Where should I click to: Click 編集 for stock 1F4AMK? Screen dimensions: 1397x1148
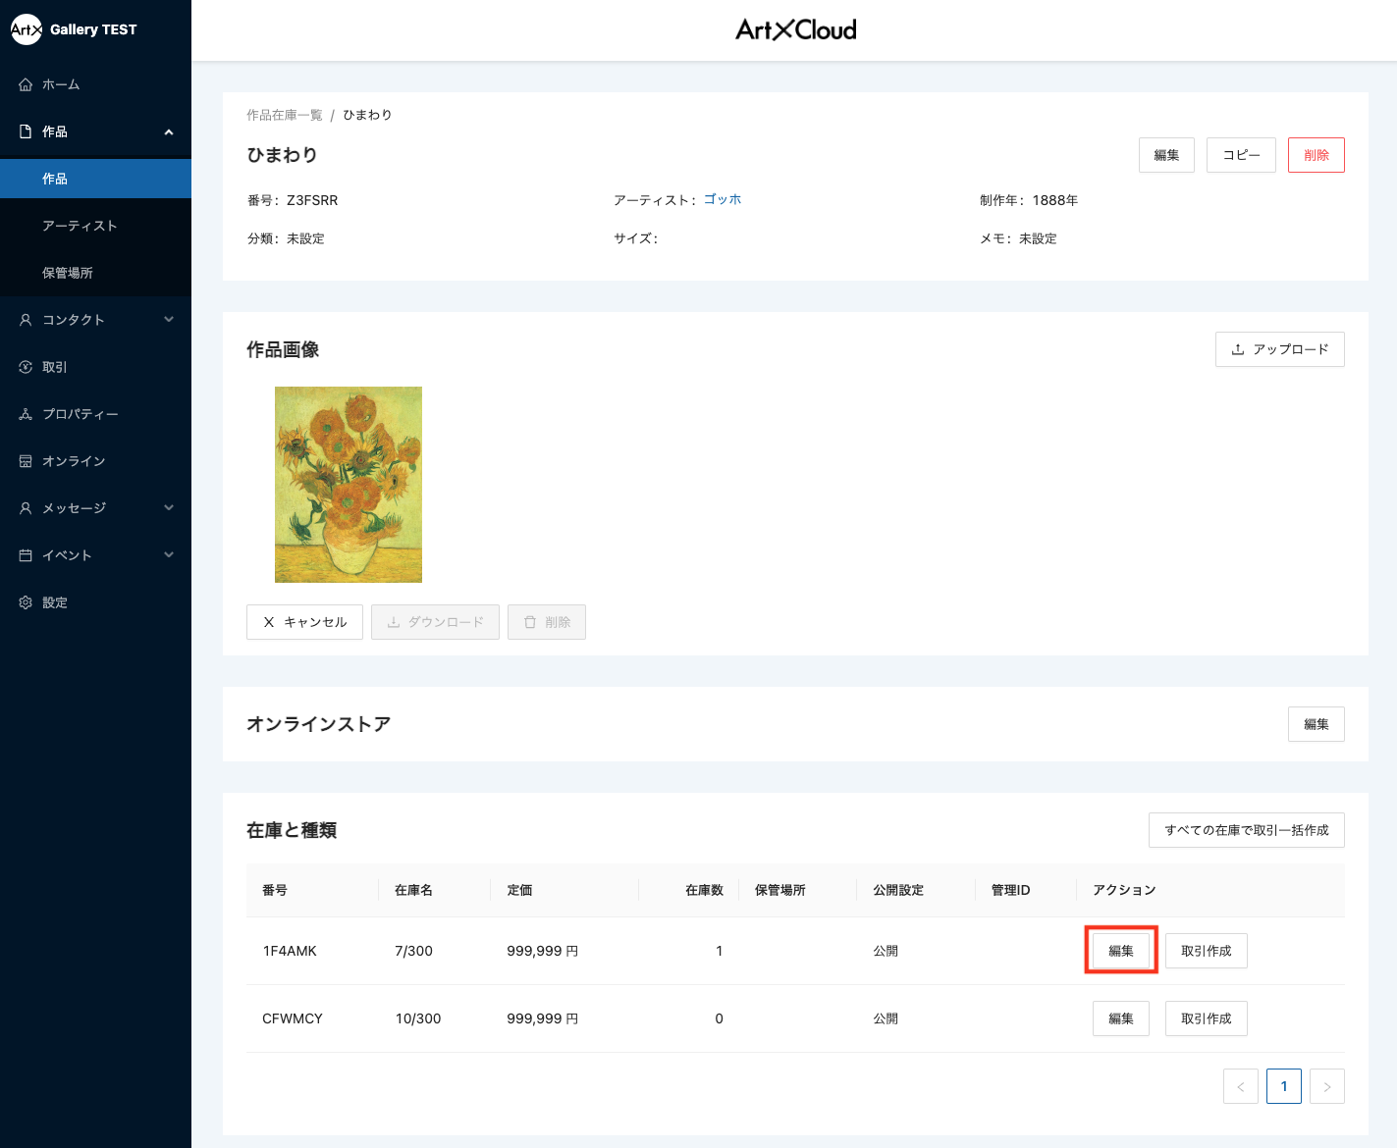click(x=1121, y=951)
